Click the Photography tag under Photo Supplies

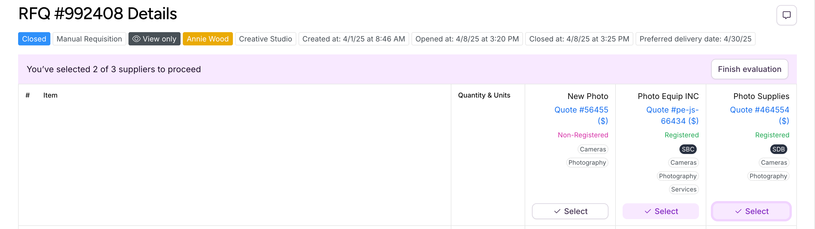click(x=768, y=176)
